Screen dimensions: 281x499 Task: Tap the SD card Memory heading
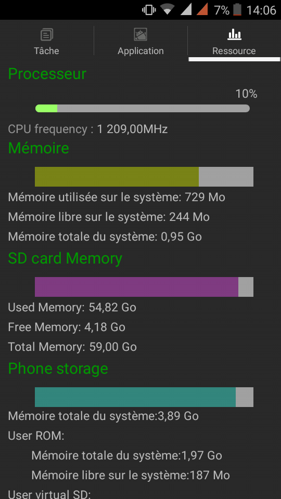(x=65, y=258)
